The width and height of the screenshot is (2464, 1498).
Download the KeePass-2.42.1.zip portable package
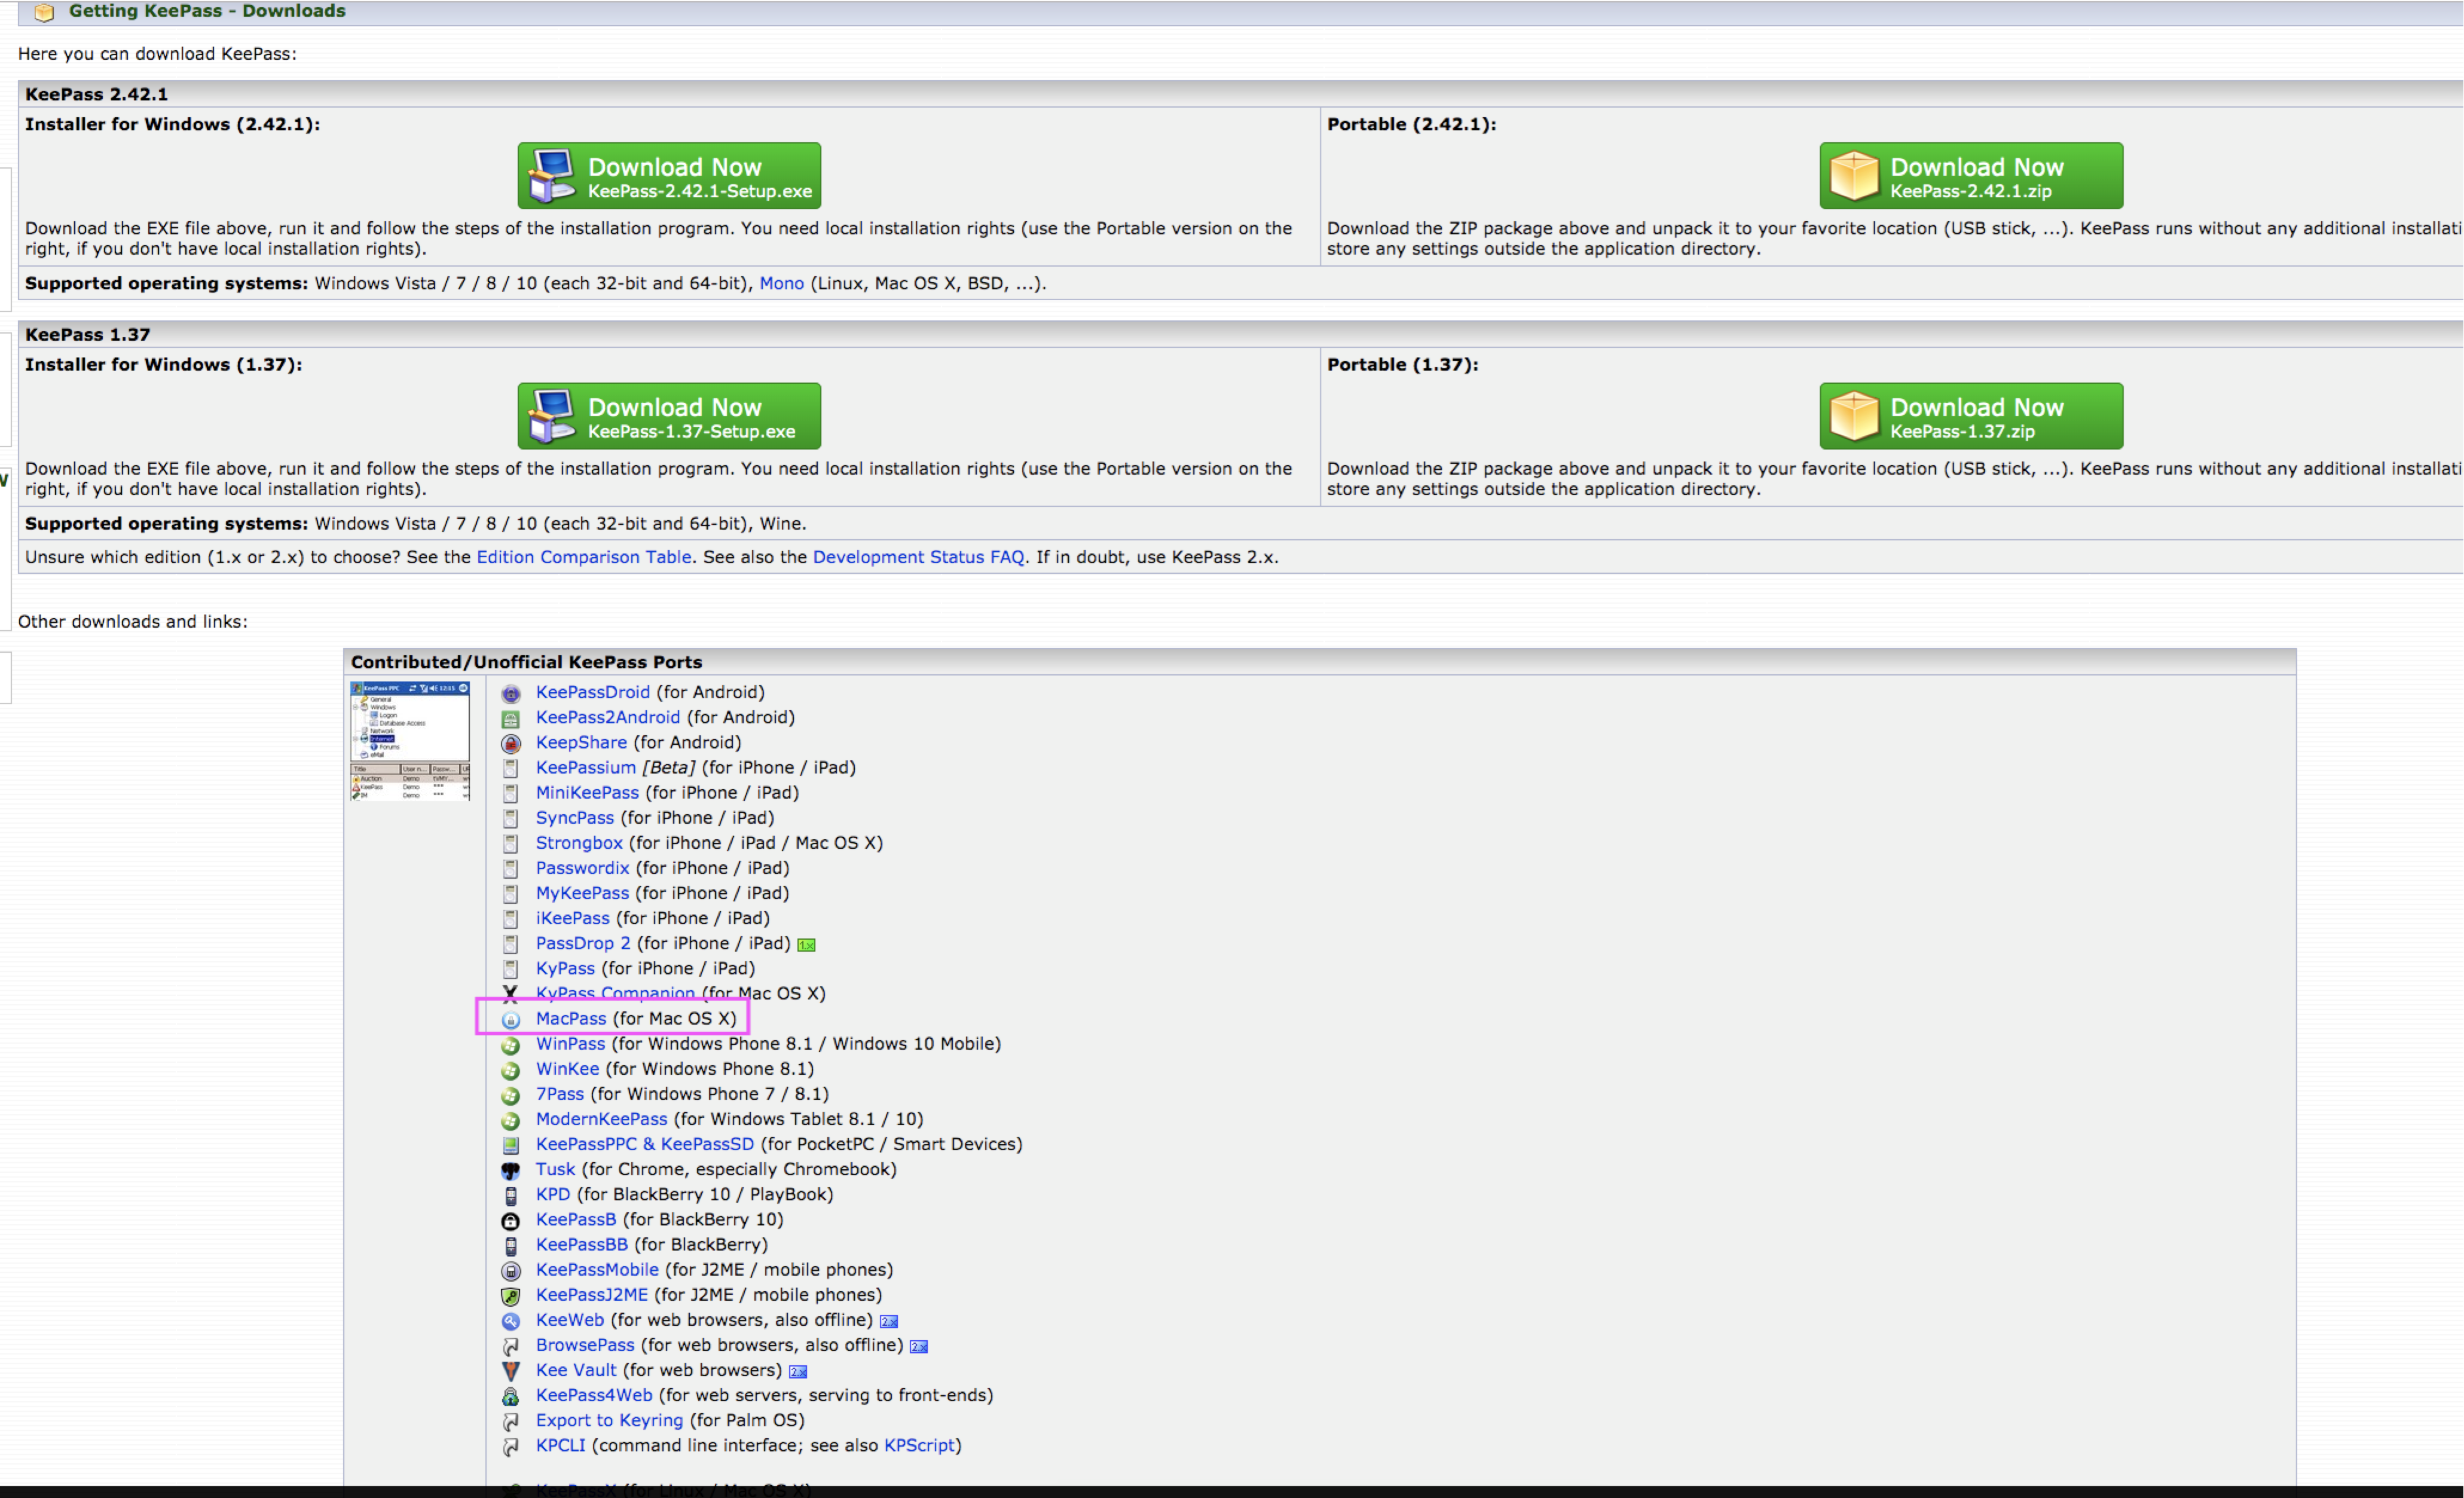coord(1970,176)
